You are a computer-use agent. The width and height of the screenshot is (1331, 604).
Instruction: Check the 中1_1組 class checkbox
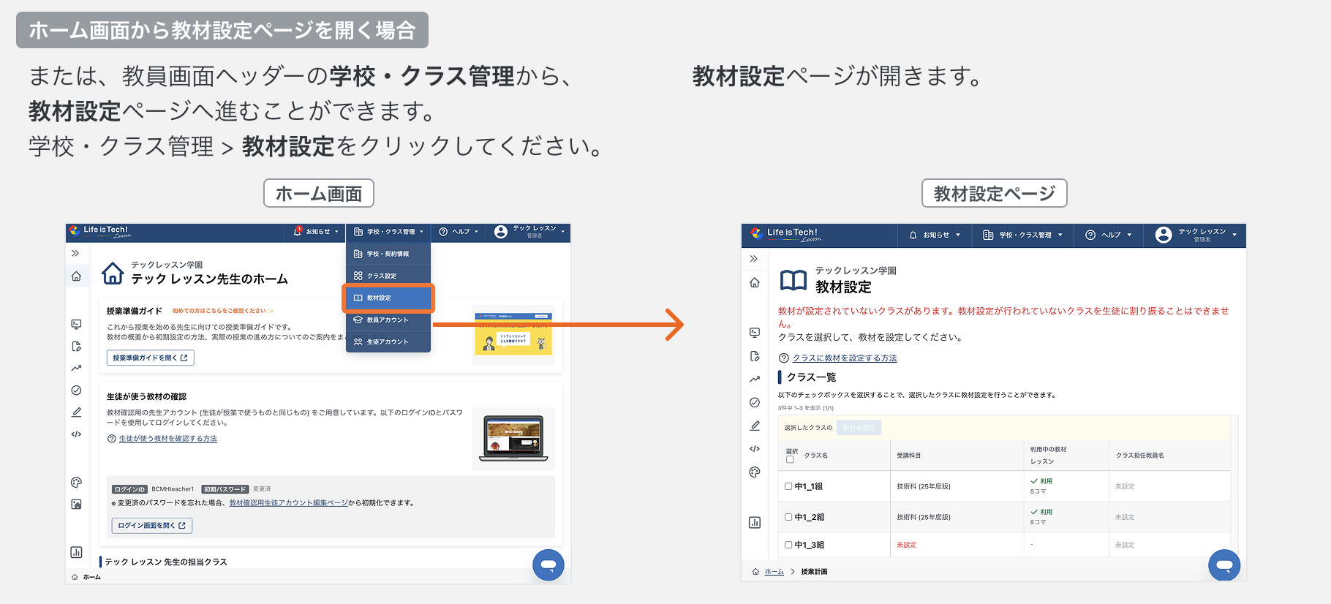click(x=788, y=486)
